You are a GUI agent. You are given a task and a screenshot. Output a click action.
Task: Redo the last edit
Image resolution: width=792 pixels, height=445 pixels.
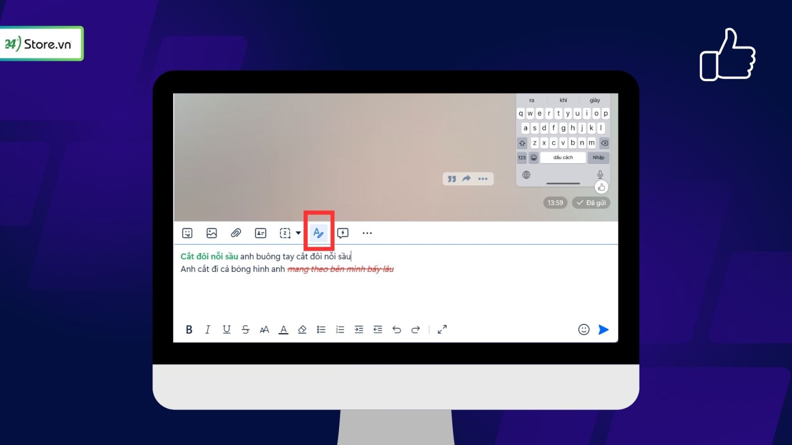[415, 330]
